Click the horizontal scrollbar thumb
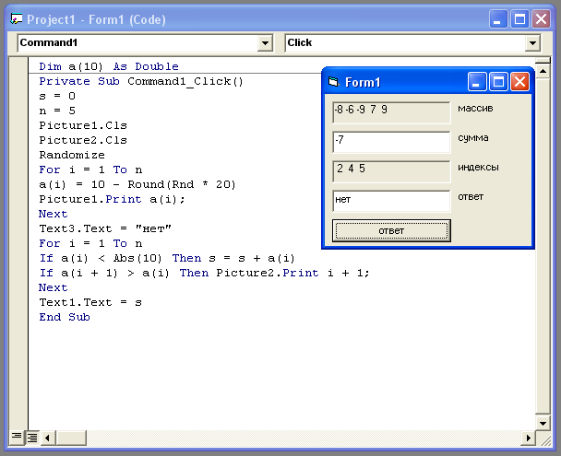Image resolution: width=561 pixels, height=456 pixels. click(x=71, y=438)
